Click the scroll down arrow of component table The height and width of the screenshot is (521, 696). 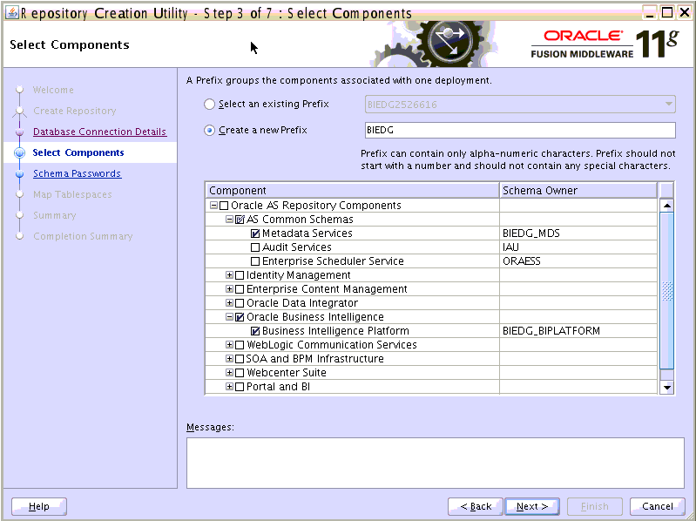click(x=666, y=388)
